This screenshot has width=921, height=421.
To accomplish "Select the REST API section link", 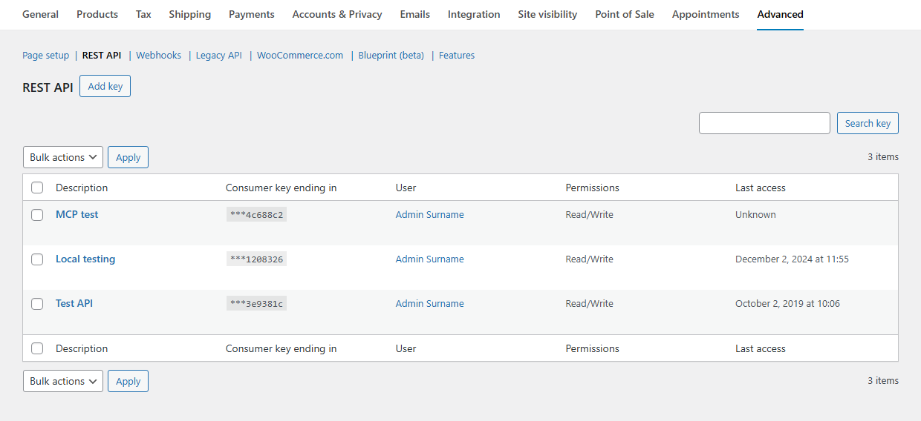I will tap(102, 56).
